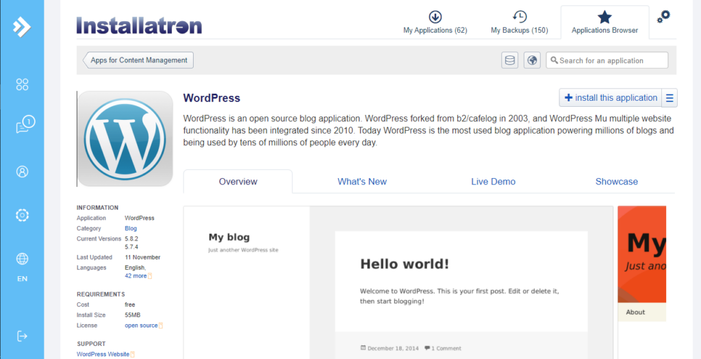
Task: Click the Installatron logo
Action: tap(139, 25)
